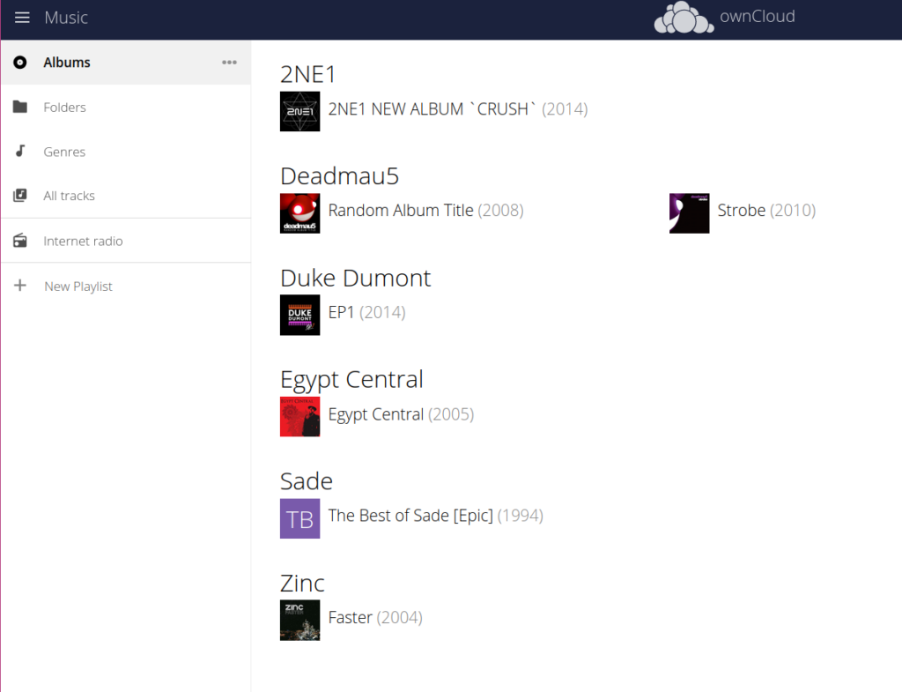Click the ownCloud cloud logo
Screen dimensions: 902x692
(x=684, y=18)
